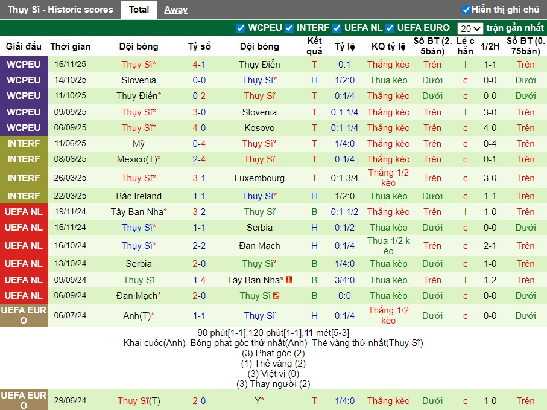This screenshot has height=410, width=547.
Task: Click Đan Mạch in the 16/10/24 row
Action: [259, 246]
